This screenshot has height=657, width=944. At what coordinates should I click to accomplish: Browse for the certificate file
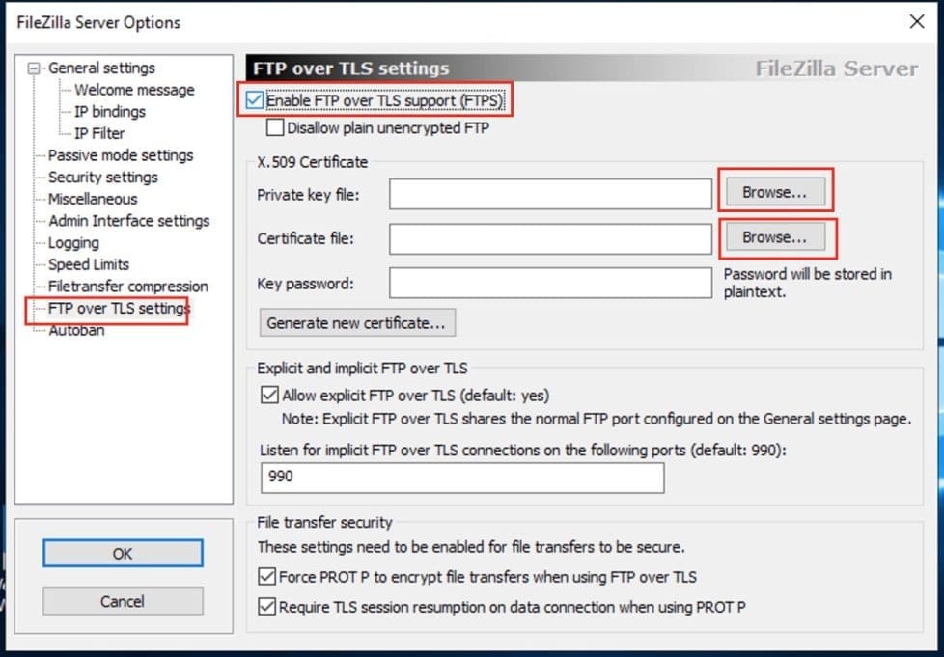tap(774, 237)
